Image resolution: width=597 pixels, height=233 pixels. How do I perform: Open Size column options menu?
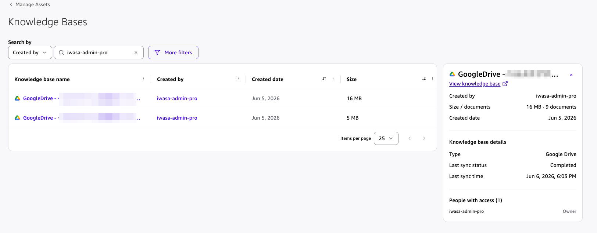[433, 79]
